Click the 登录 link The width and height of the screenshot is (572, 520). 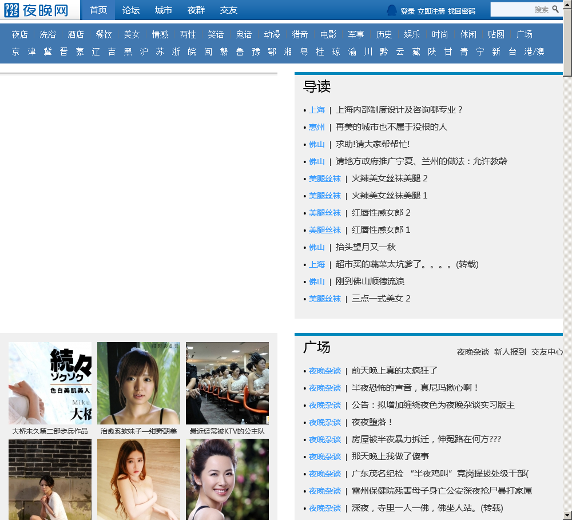click(407, 11)
